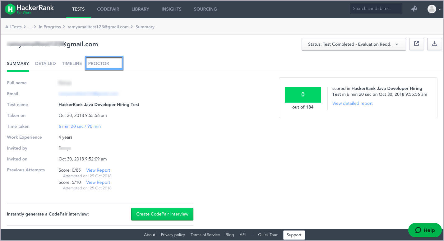
Task: Open the Insights navigation item
Action: tap(171, 9)
